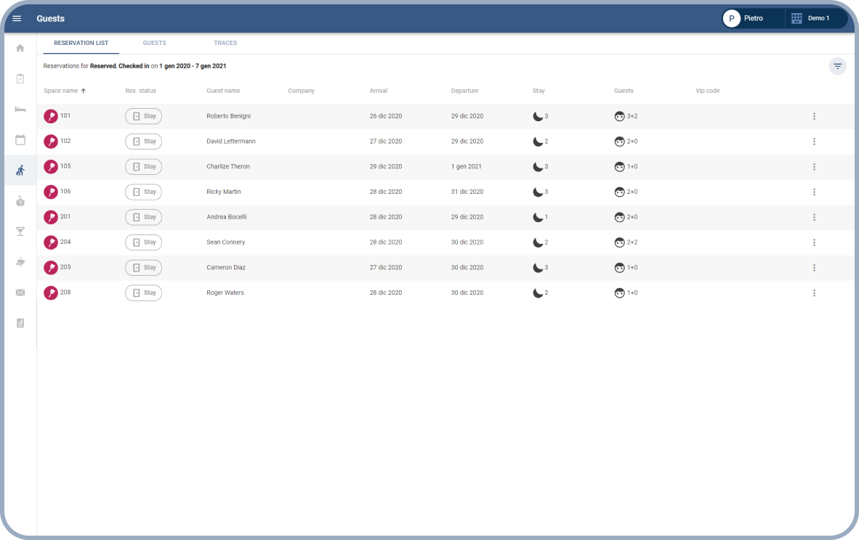Sort by the Space name column header

coord(61,91)
